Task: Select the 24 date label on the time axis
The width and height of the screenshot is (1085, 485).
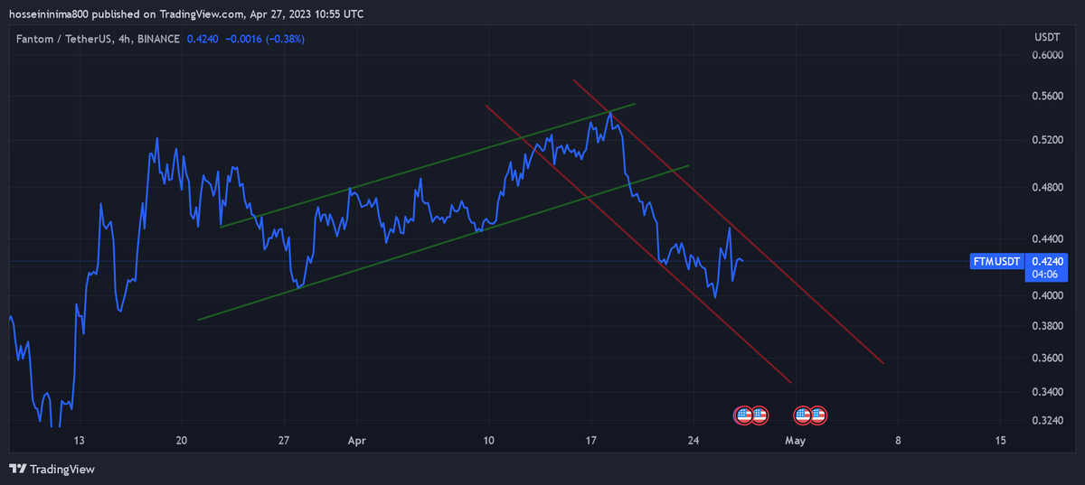Action: 693,441
